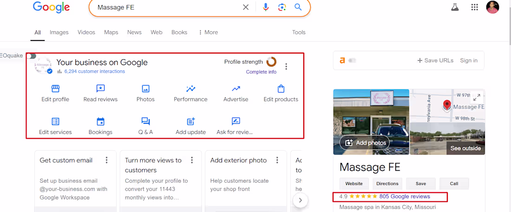
Task: Open options for Add exterior photo card
Action: (277, 160)
